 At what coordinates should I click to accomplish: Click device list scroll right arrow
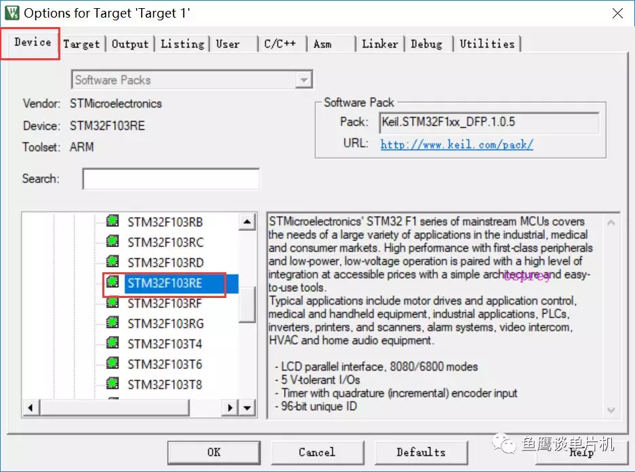[230, 408]
